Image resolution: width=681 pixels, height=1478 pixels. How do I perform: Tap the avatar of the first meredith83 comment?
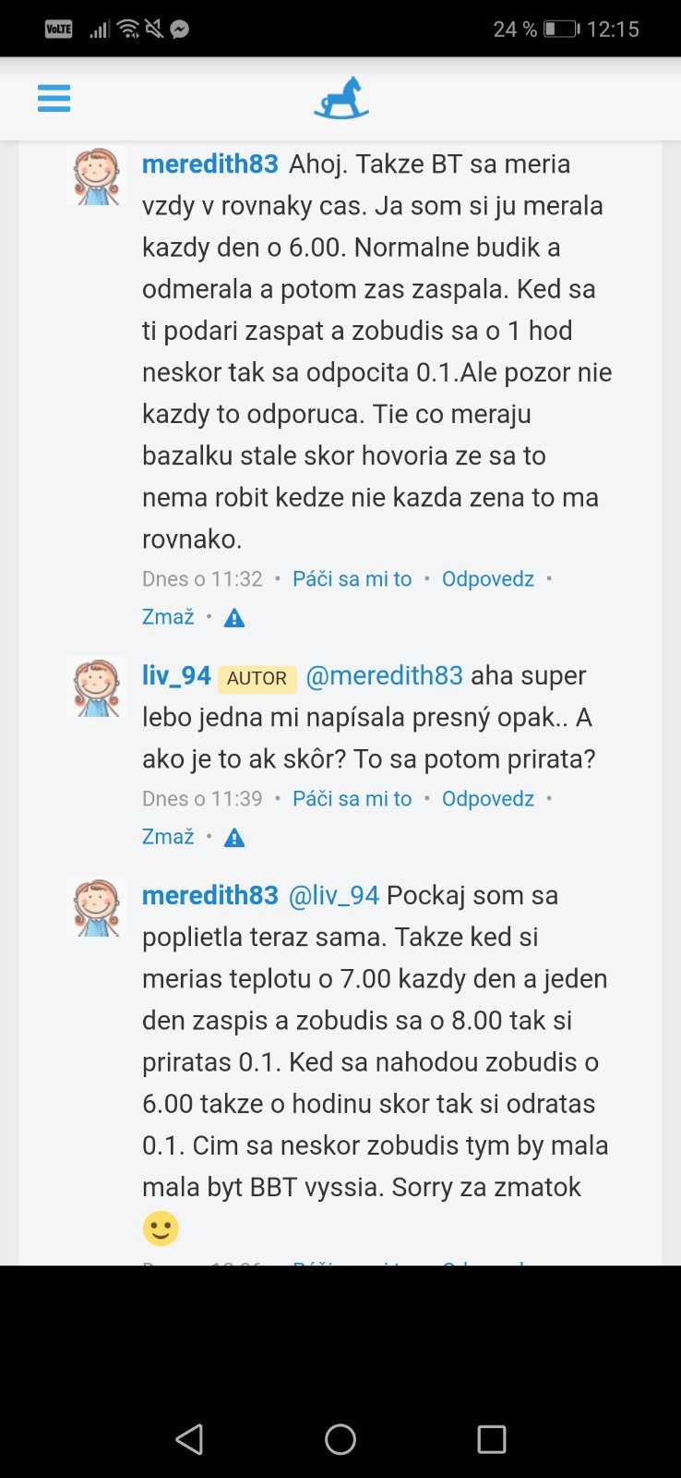tap(97, 176)
